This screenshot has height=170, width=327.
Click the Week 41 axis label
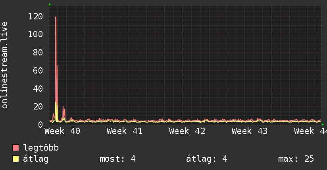tap(125, 131)
